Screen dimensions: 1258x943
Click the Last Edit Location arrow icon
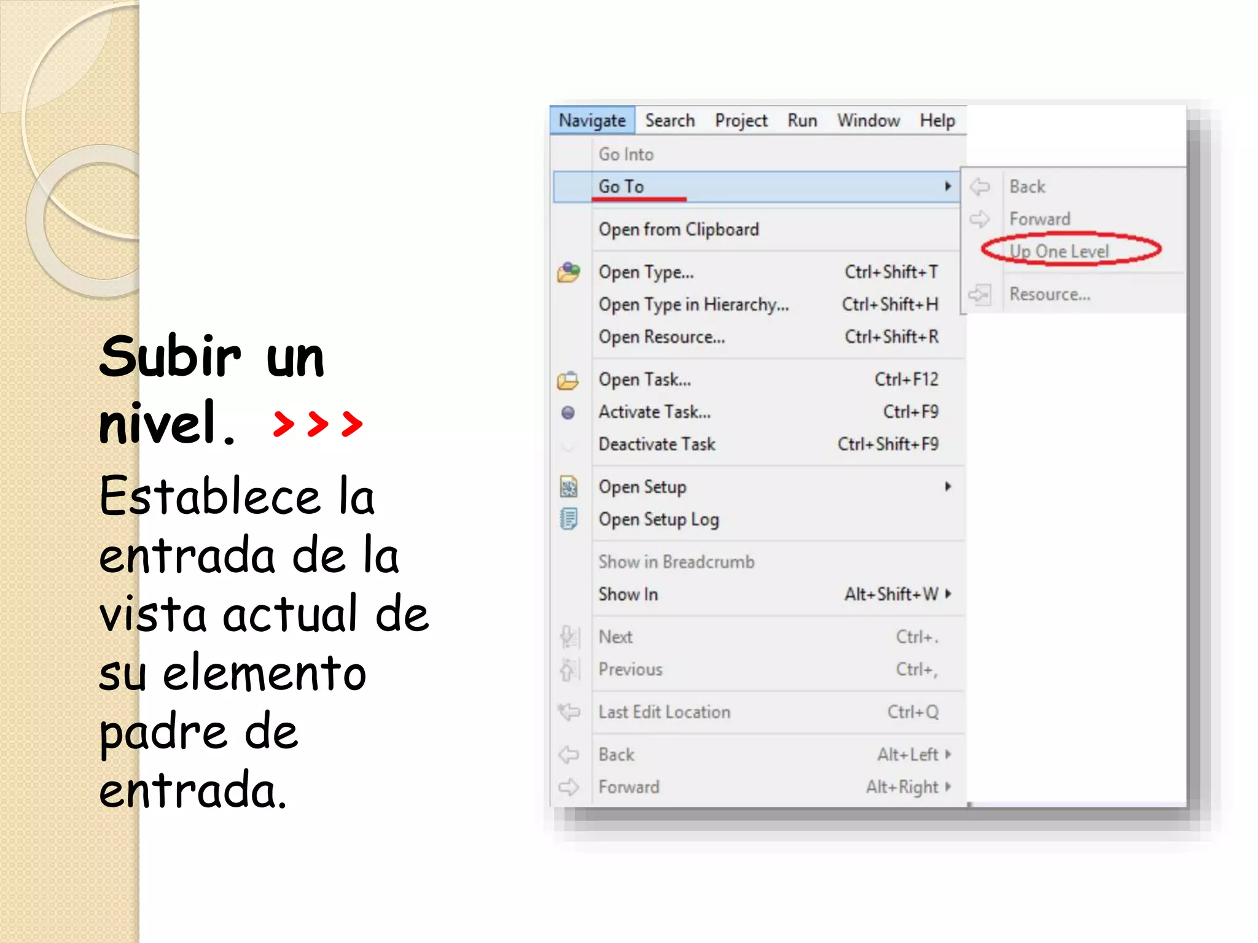568,712
